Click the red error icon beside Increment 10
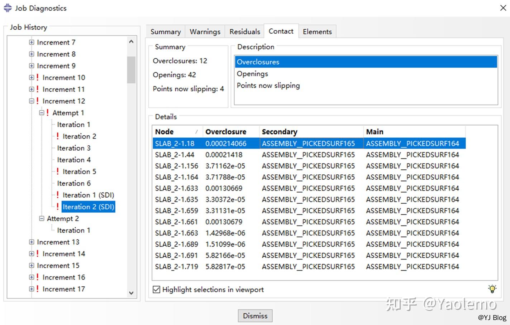510x325 pixels. (x=37, y=77)
